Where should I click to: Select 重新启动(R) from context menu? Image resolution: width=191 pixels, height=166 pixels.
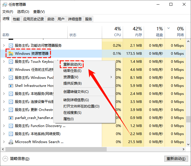(73, 65)
